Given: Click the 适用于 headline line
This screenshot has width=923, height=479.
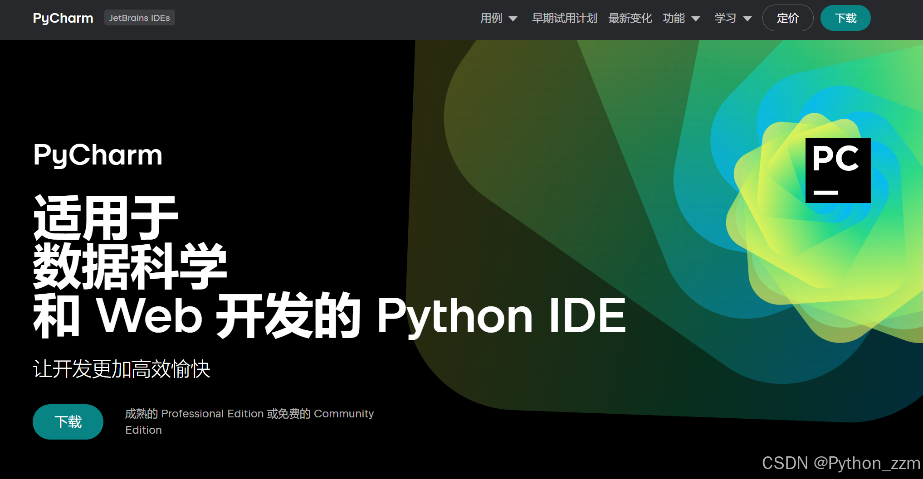Looking at the screenshot, I should click(106, 218).
